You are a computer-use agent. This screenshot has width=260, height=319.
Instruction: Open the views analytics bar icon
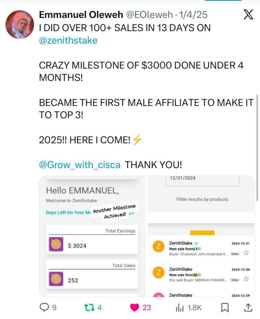pyautogui.click(x=180, y=307)
